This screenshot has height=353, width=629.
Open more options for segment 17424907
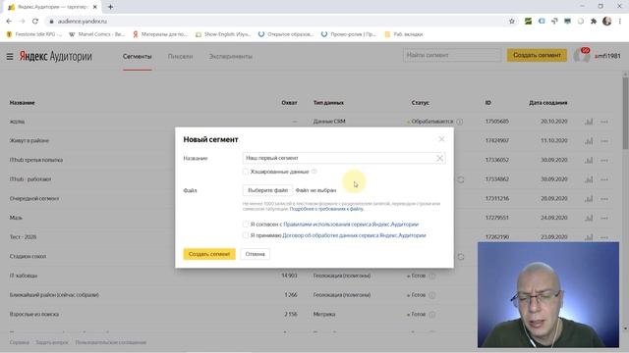tap(604, 141)
